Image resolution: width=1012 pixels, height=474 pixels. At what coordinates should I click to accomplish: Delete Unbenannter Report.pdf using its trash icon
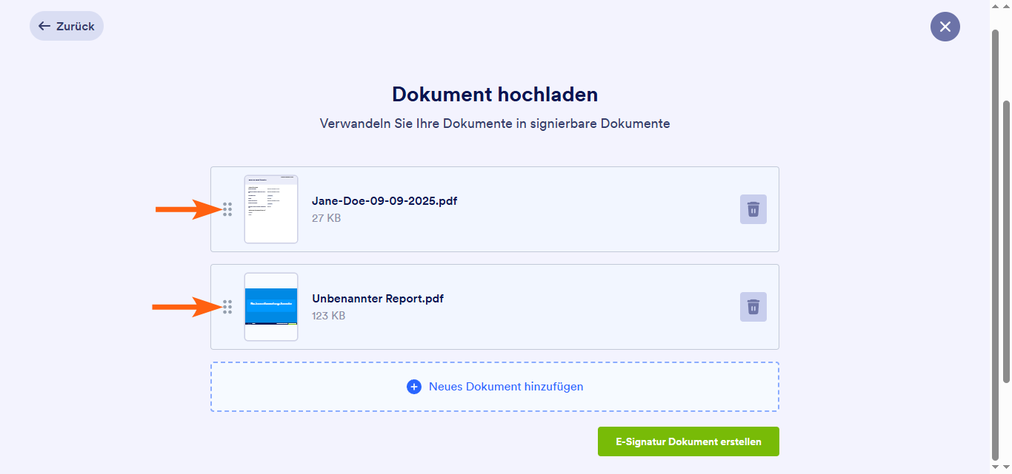(x=753, y=307)
